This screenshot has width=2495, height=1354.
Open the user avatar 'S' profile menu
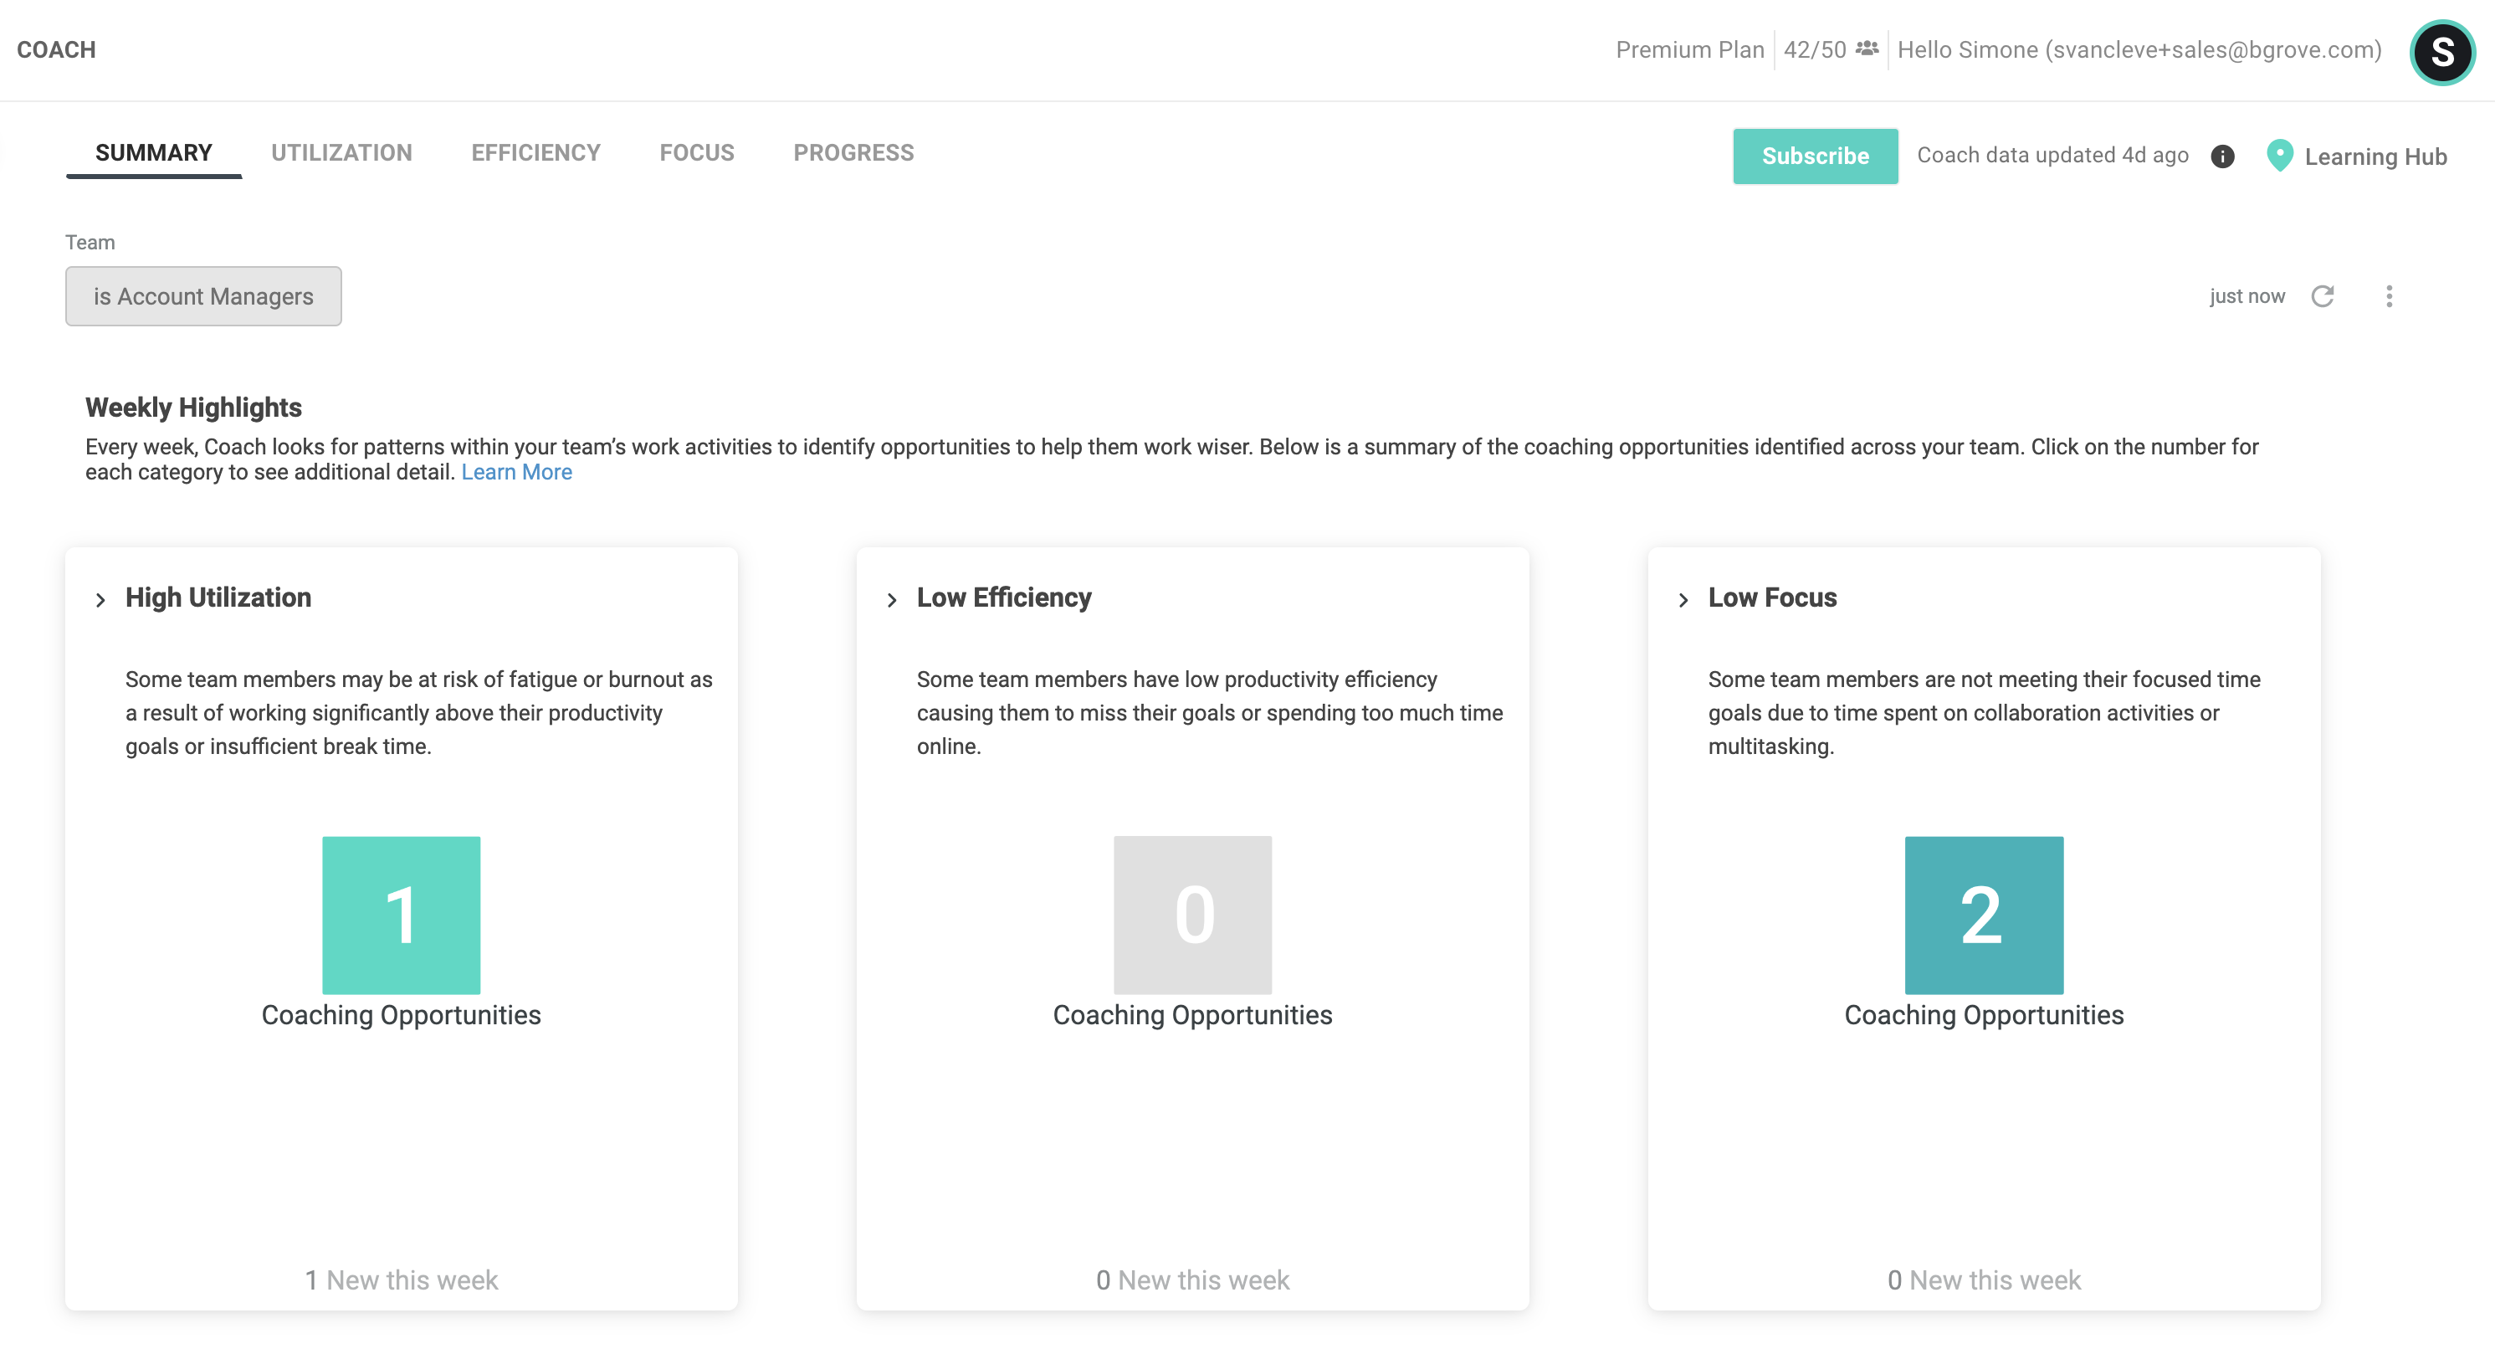(2441, 52)
